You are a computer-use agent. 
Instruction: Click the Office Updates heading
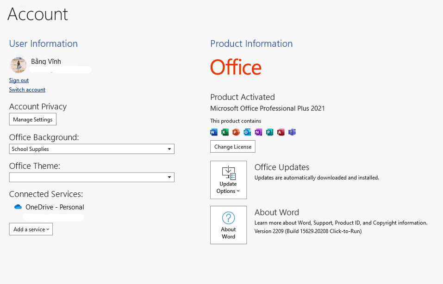click(x=282, y=167)
